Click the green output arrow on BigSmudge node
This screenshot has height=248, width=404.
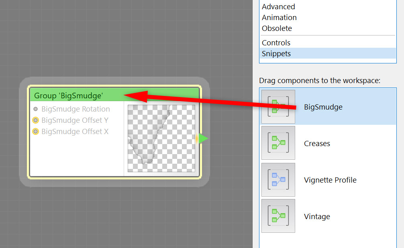[204, 138]
